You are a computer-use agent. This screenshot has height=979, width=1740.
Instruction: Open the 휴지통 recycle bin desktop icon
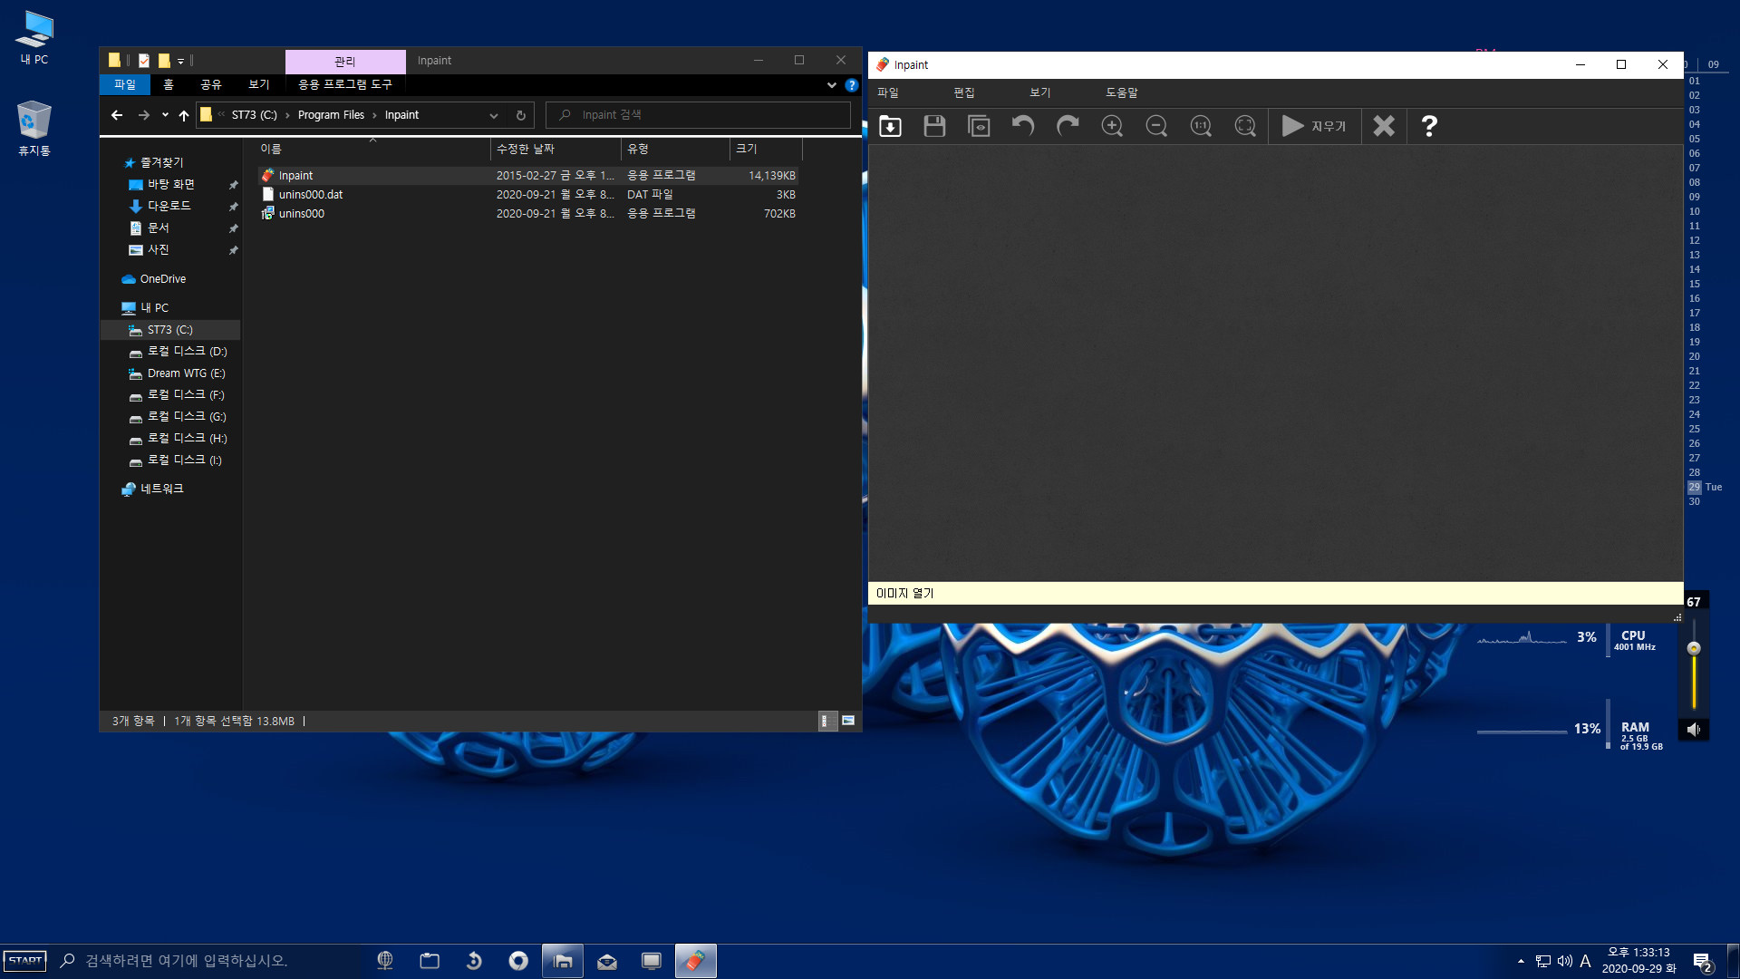34,129
